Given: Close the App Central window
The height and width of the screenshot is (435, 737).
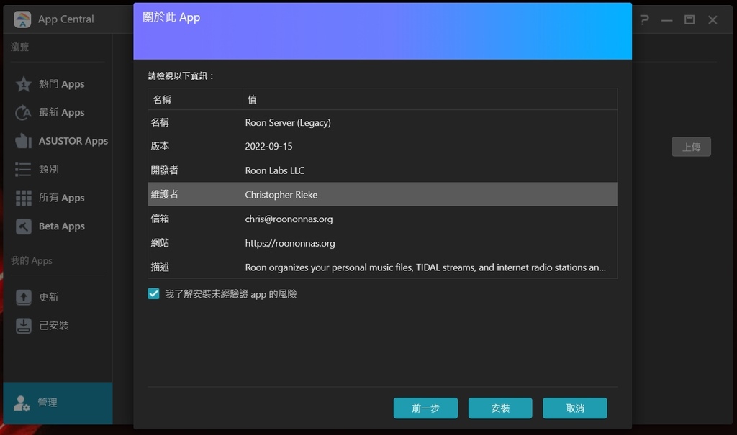Looking at the screenshot, I should tap(713, 19).
